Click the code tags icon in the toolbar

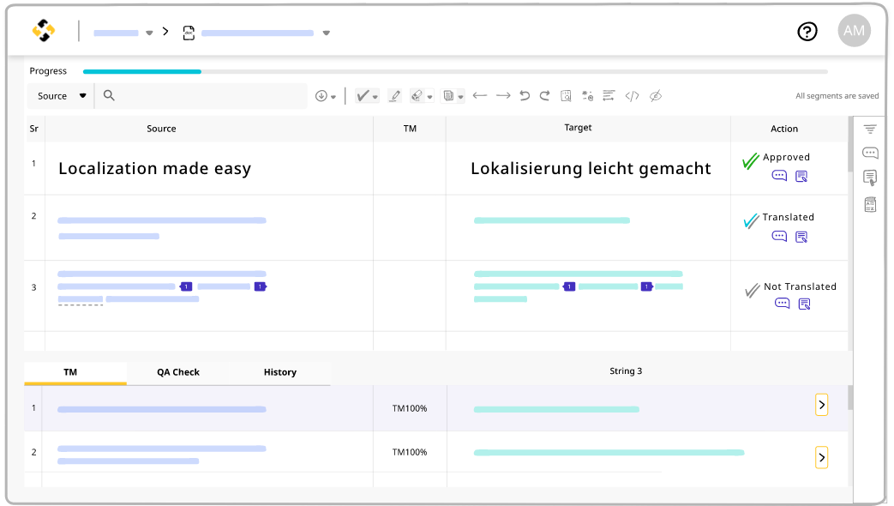point(632,95)
